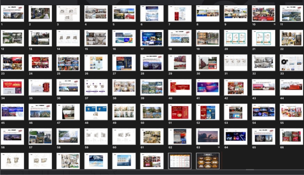Select slide 11 in the top row
304x175 pixels.
(291, 13)
